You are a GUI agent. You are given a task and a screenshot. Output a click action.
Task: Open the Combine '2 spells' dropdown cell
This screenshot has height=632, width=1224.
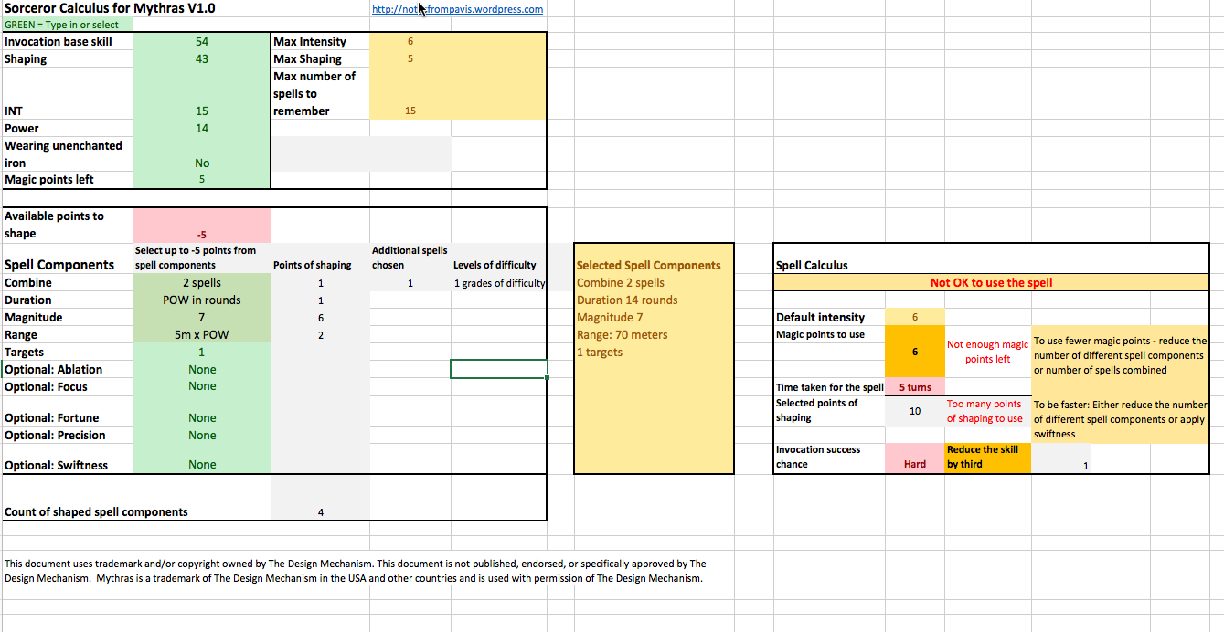202,283
